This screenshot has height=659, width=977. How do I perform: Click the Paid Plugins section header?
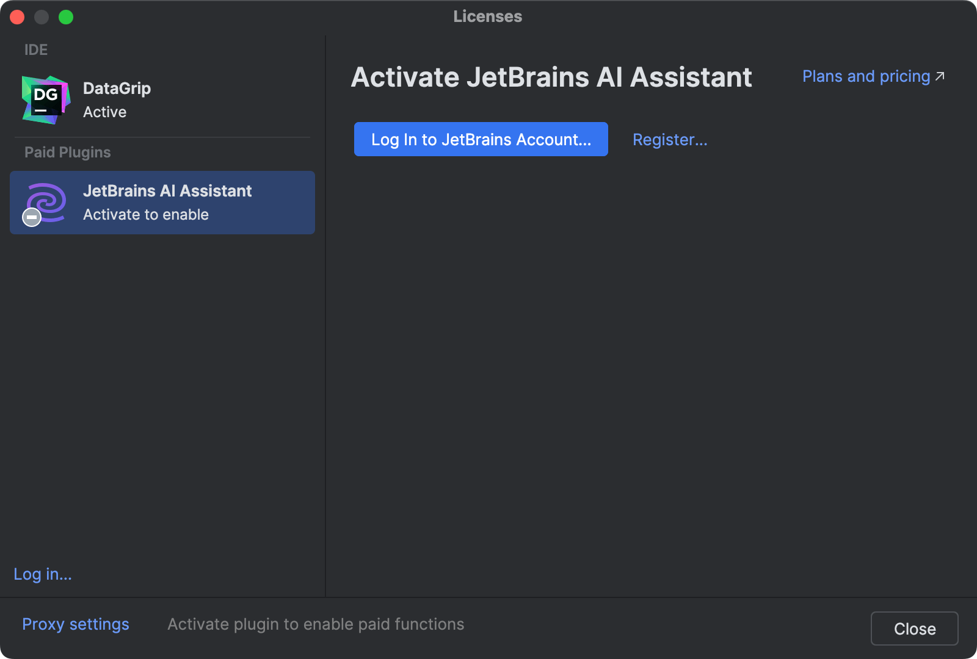(67, 152)
